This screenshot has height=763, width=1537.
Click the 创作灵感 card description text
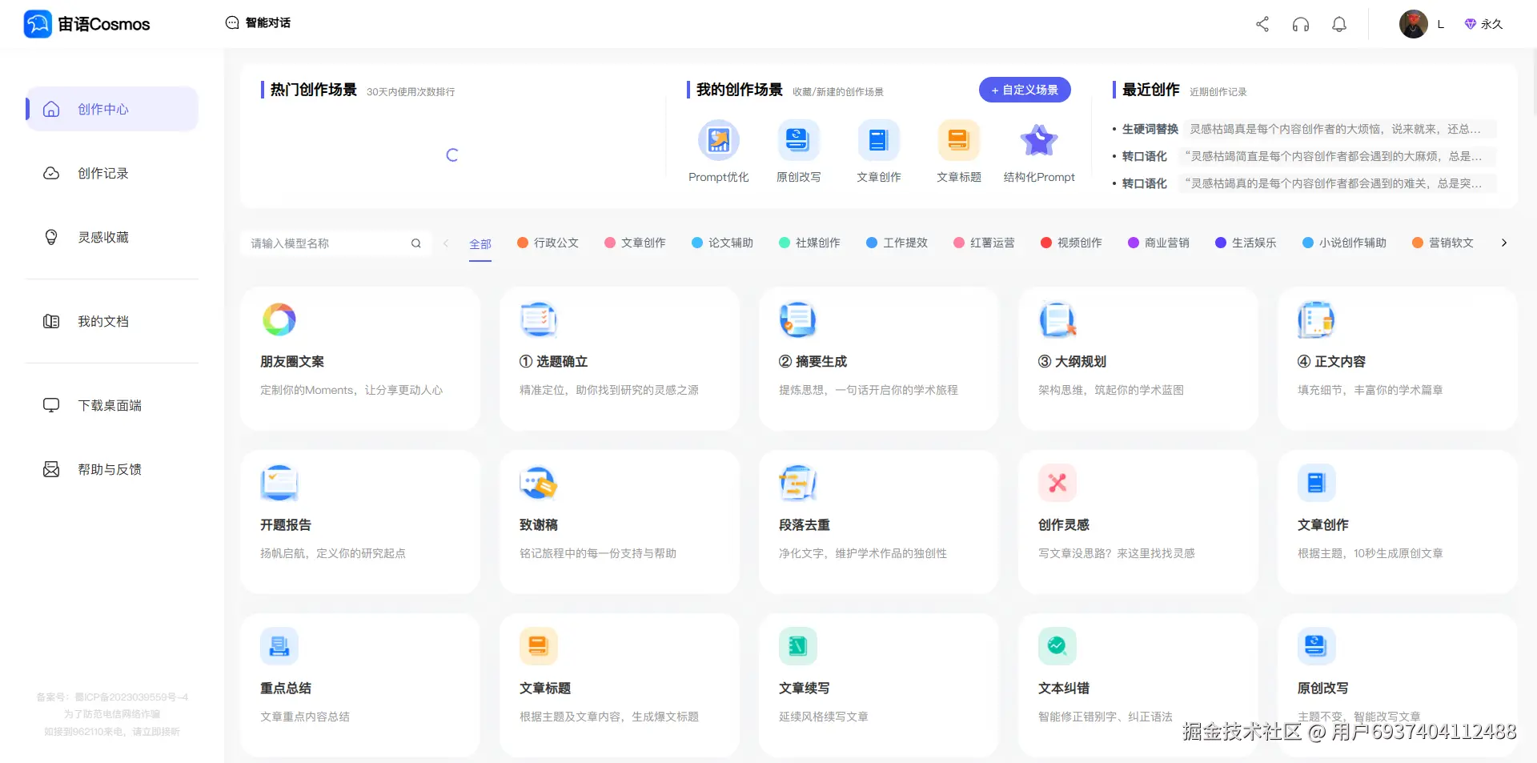tap(1117, 553)
